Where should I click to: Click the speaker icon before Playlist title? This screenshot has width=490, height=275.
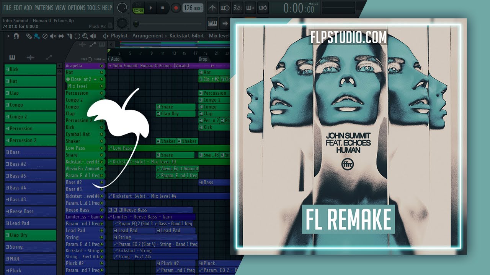[106, 36]
